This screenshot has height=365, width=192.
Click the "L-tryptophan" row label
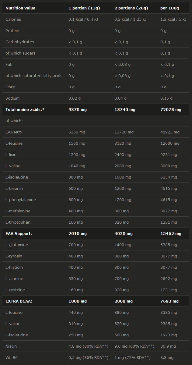click(x=18, y=222)
